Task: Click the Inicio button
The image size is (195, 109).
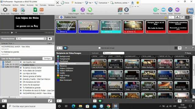Action: pos(65,3)
